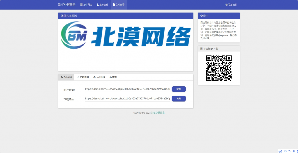298x153 pixels.
Task: Click the folder-open icon beside 我的文件
Action: point(226,5)
